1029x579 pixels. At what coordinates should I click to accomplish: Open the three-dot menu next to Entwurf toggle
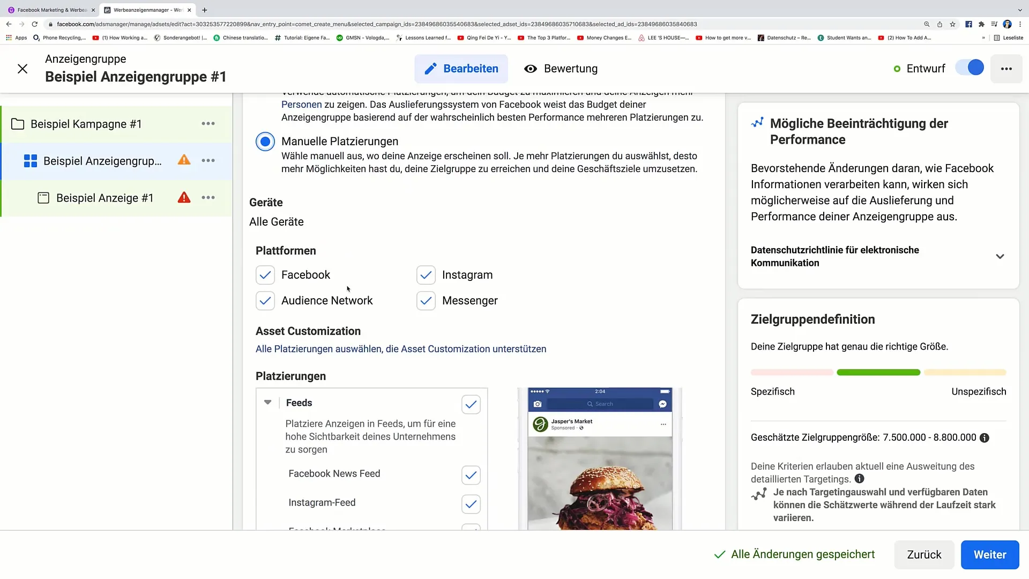1006,69
